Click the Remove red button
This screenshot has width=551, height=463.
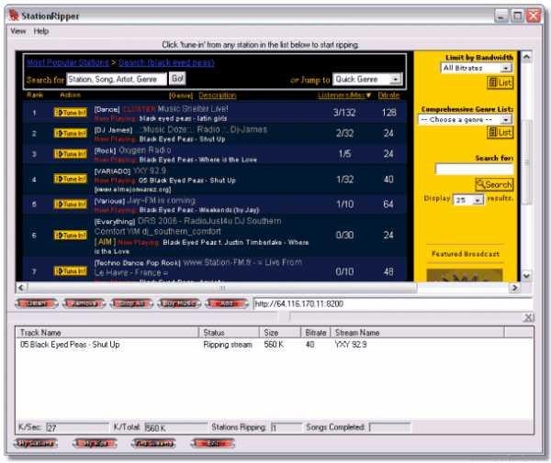(x=84, y=303)
